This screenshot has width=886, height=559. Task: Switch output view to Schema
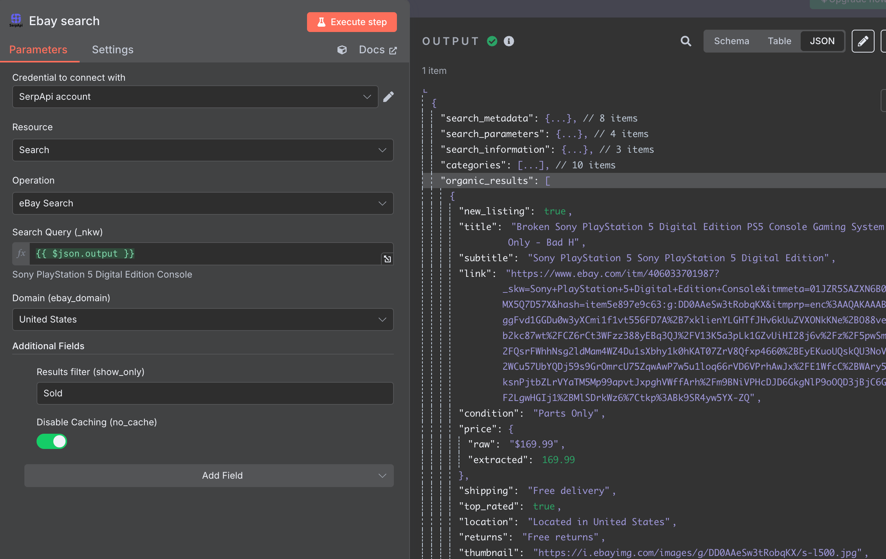coord(731,41)
